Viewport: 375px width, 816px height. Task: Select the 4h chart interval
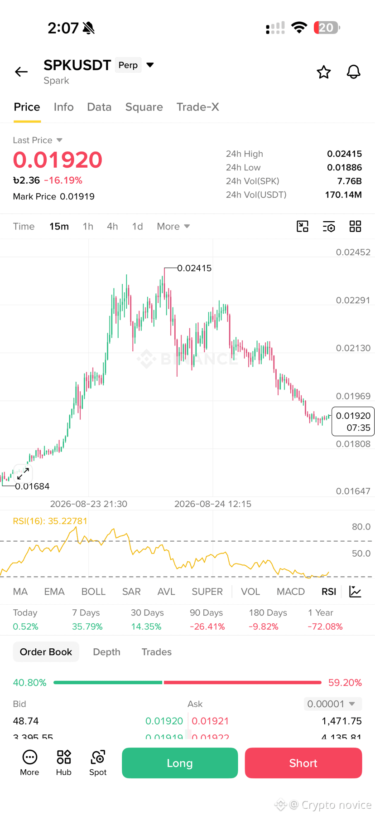point(112,226)
